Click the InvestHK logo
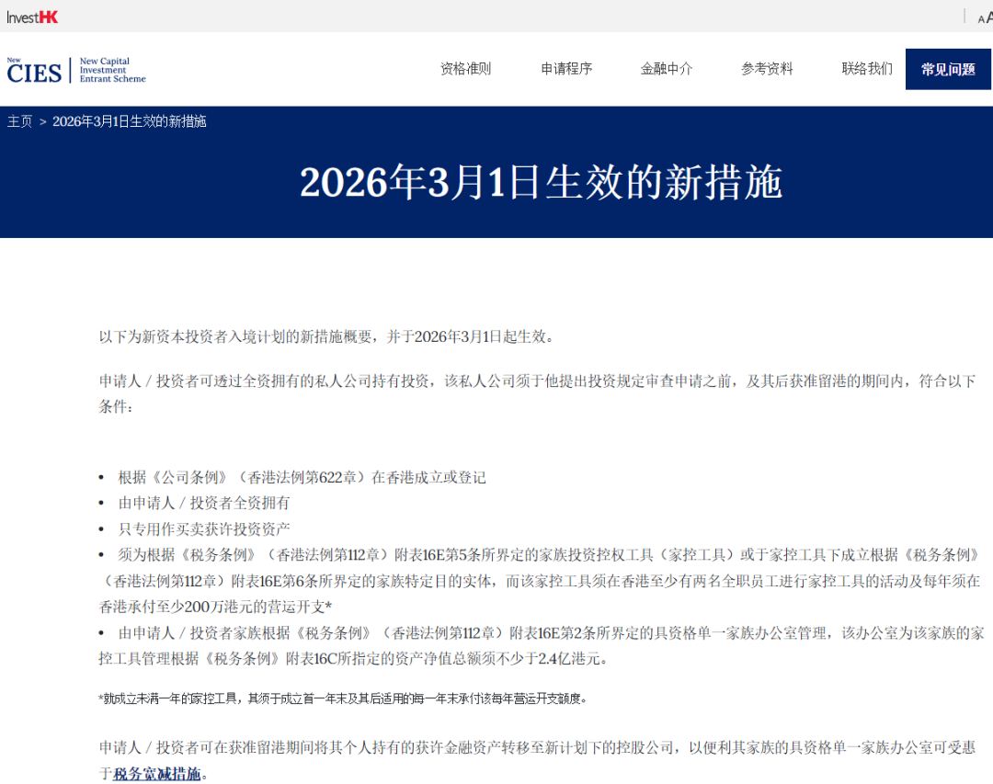Screen dimensions: 993x784 tap(32, 17)
